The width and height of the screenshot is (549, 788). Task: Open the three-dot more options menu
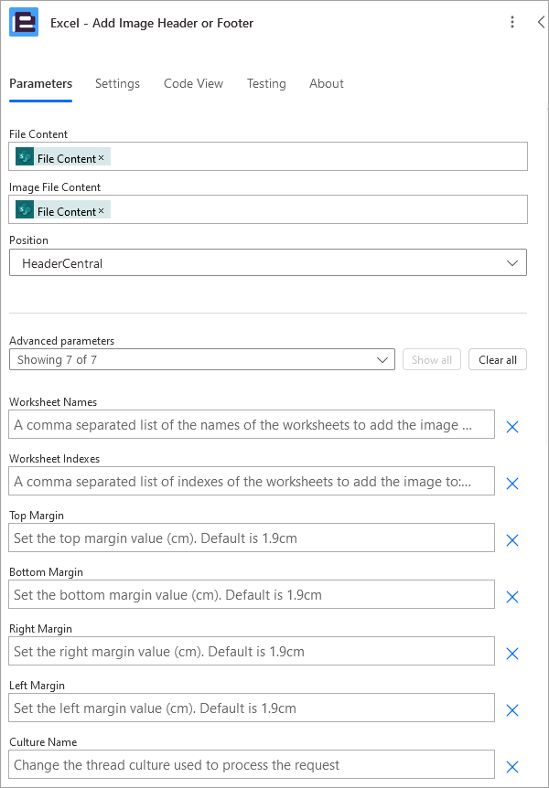point(512,22)
